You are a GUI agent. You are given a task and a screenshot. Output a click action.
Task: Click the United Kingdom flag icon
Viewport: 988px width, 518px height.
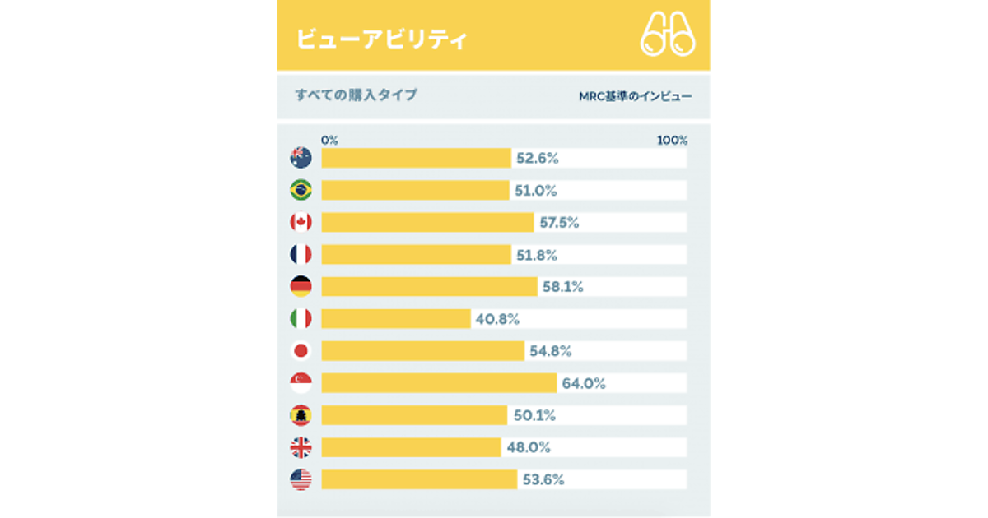click(x=301, y=447)
